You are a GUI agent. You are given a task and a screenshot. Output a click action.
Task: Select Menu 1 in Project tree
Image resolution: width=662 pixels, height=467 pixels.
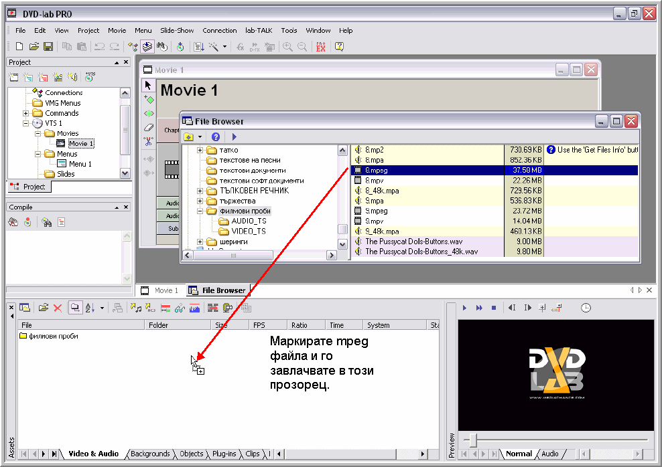80,164
